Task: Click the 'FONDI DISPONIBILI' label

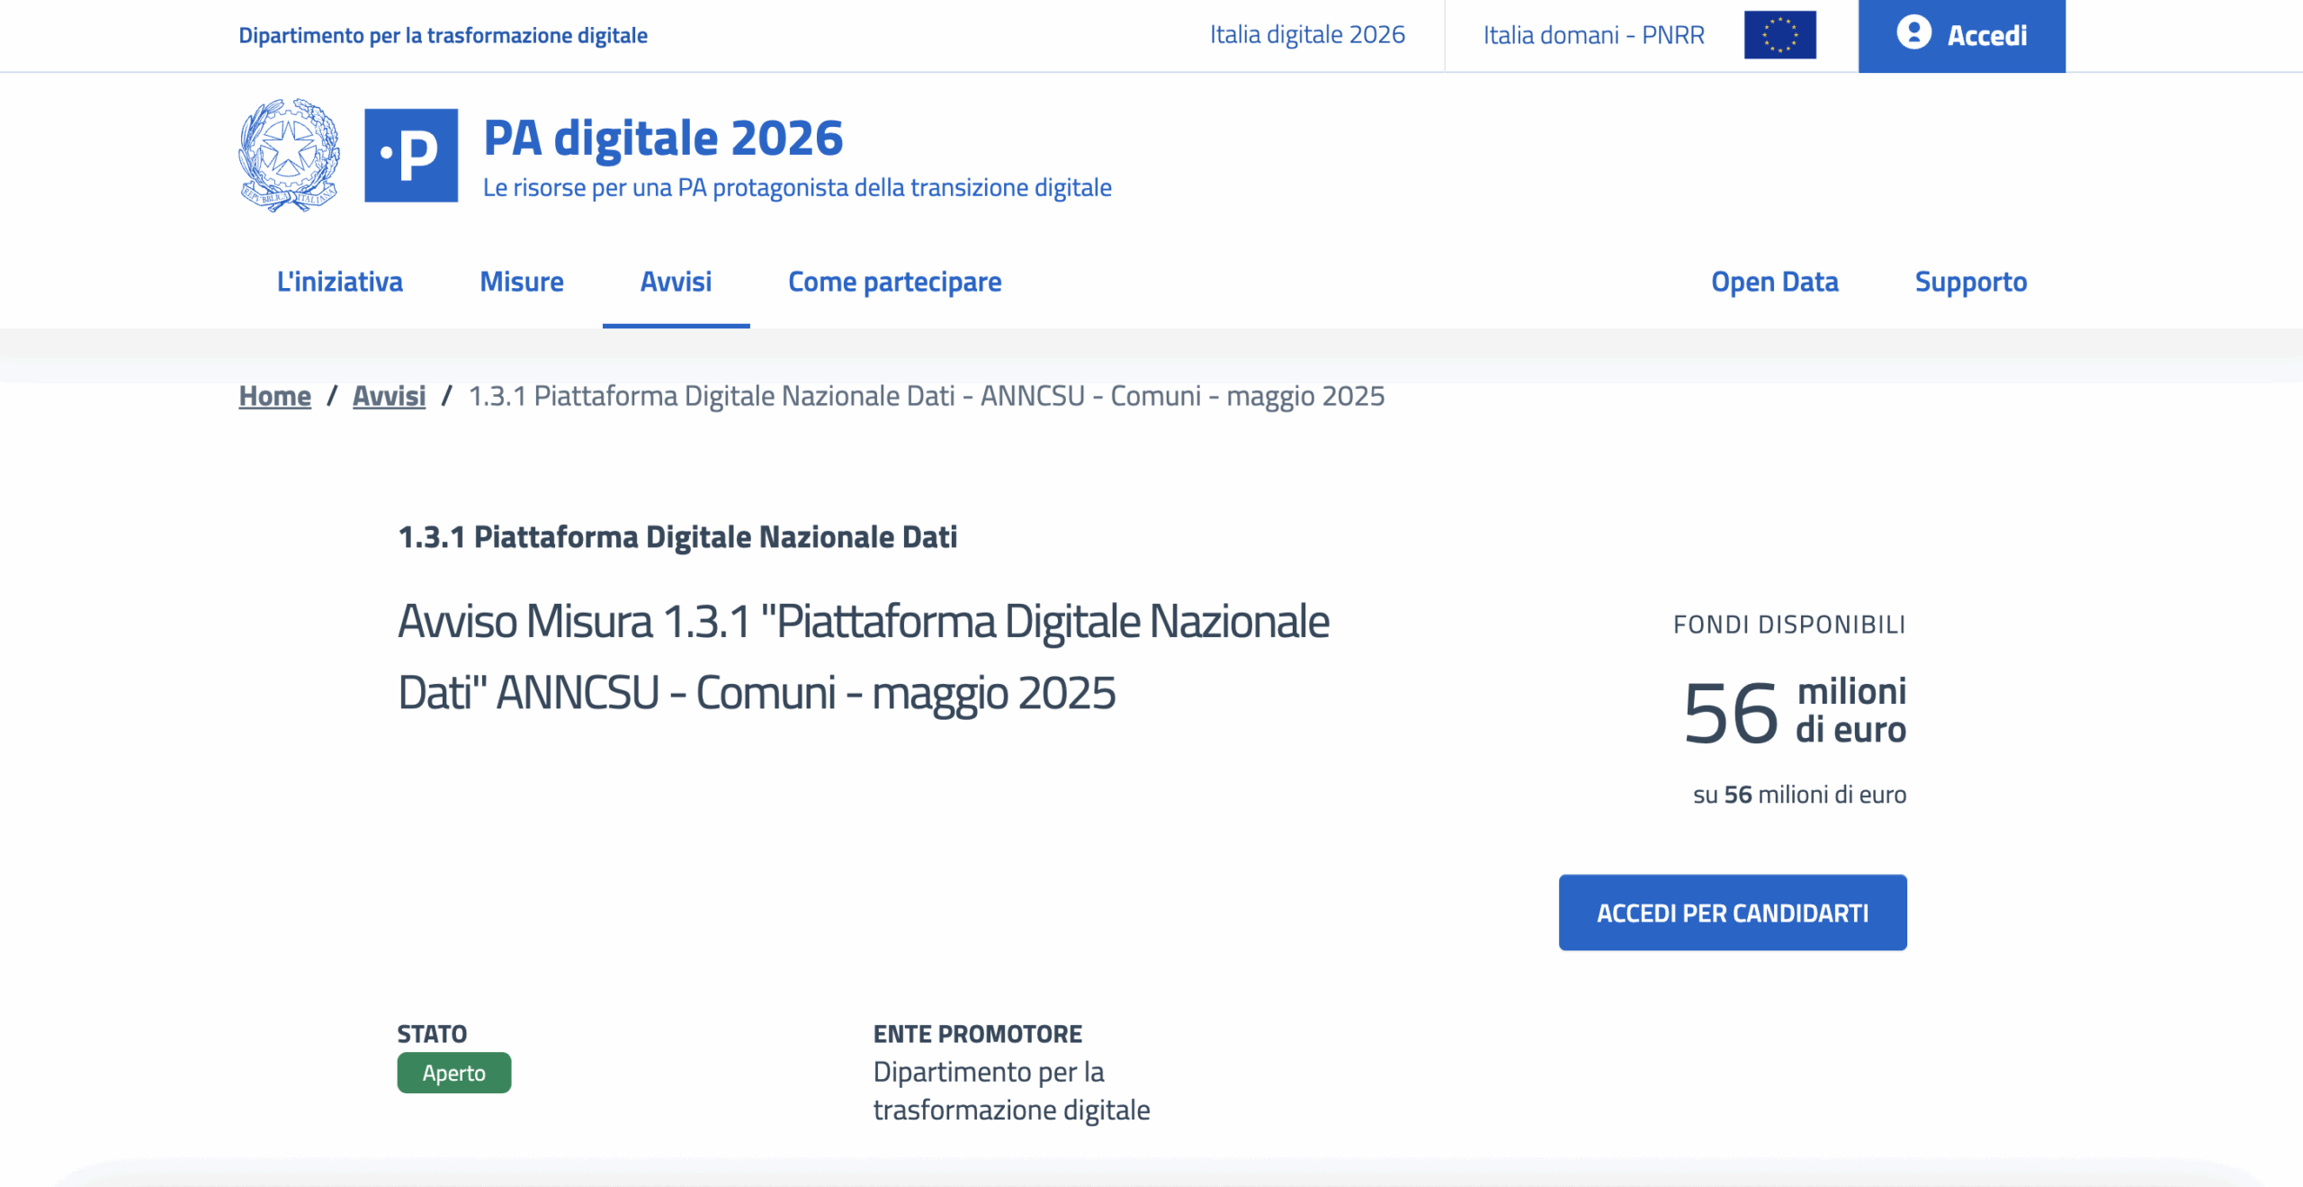Action: pyautogui.click(x=1789, y=625)
